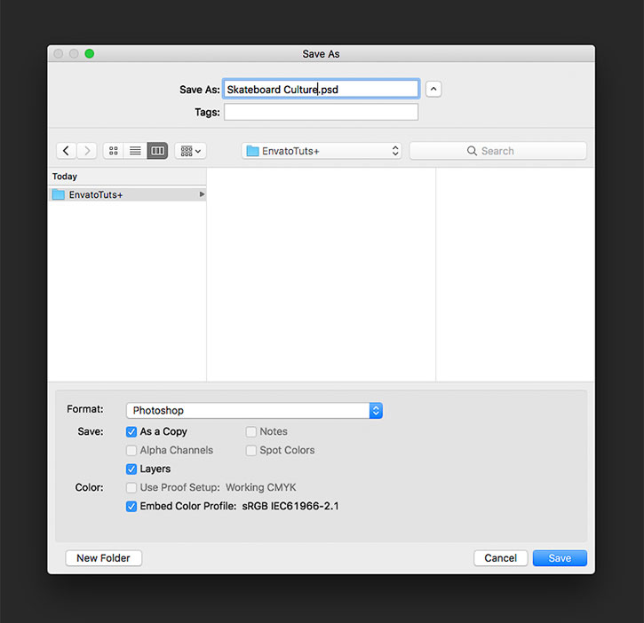The width and height of the screenshot is (644, 623).
Task: Click the blue Save button
Action: tap(560, 557)
